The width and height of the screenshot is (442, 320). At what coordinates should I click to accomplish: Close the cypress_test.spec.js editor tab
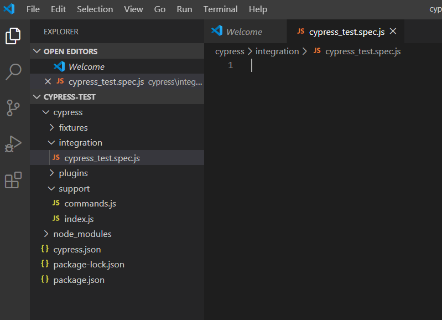pyautogui.click(x=393, y=32)
